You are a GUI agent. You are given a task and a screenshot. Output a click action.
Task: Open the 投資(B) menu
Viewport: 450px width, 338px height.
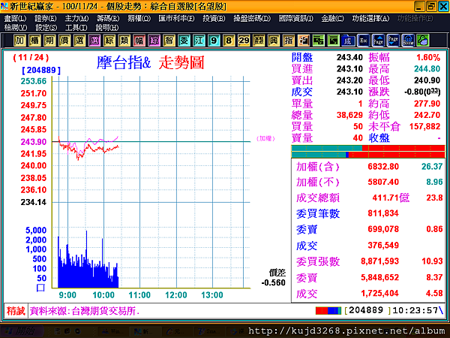point(214,19)
